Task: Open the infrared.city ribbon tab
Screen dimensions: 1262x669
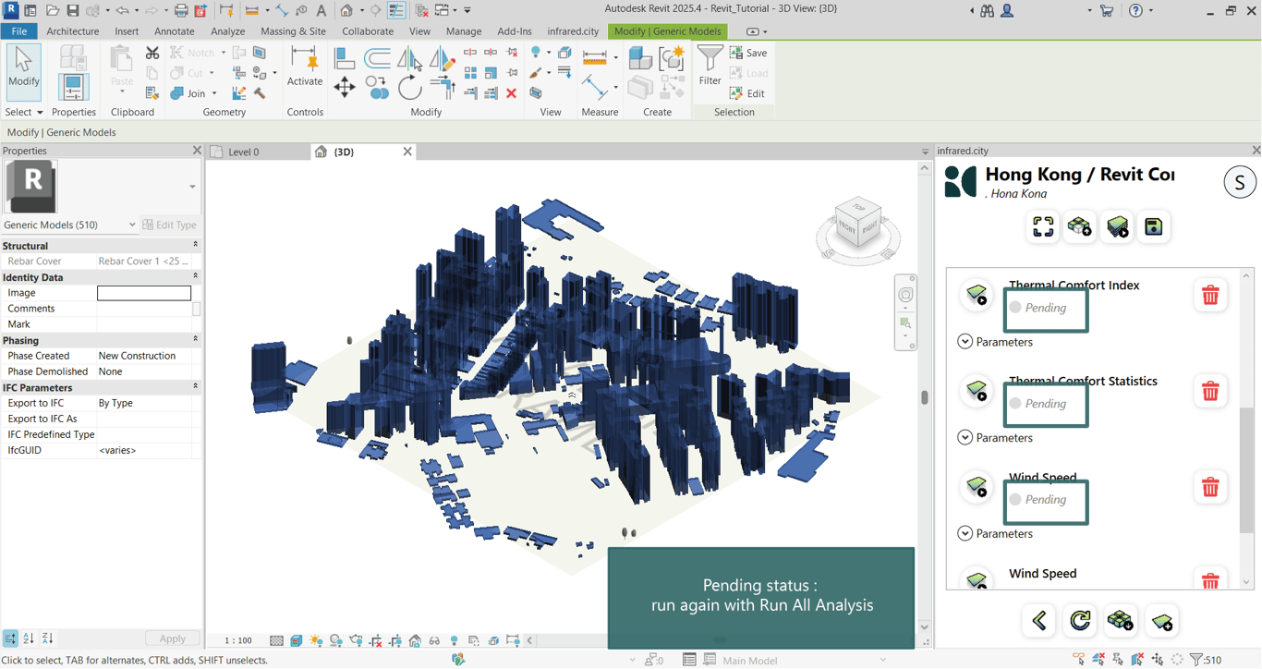Action: pos(573,31)
